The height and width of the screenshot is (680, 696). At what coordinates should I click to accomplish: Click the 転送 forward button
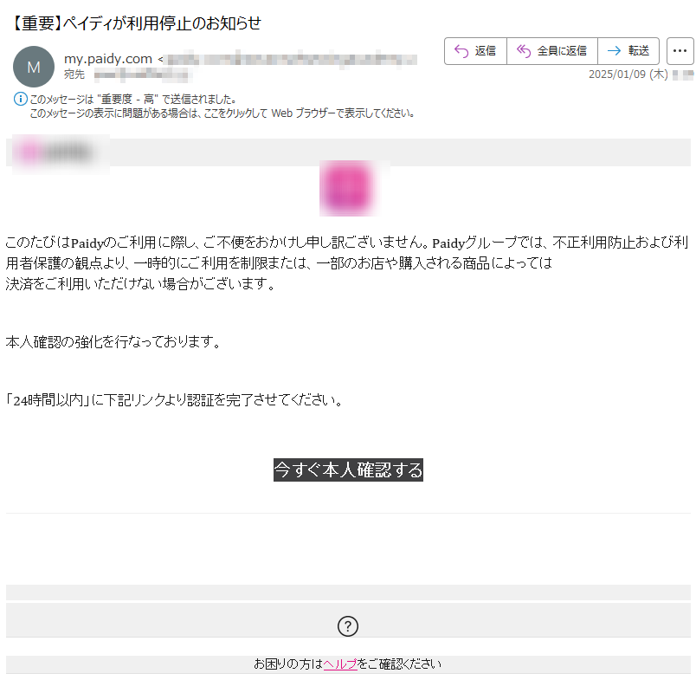click(x=628, y=51)
